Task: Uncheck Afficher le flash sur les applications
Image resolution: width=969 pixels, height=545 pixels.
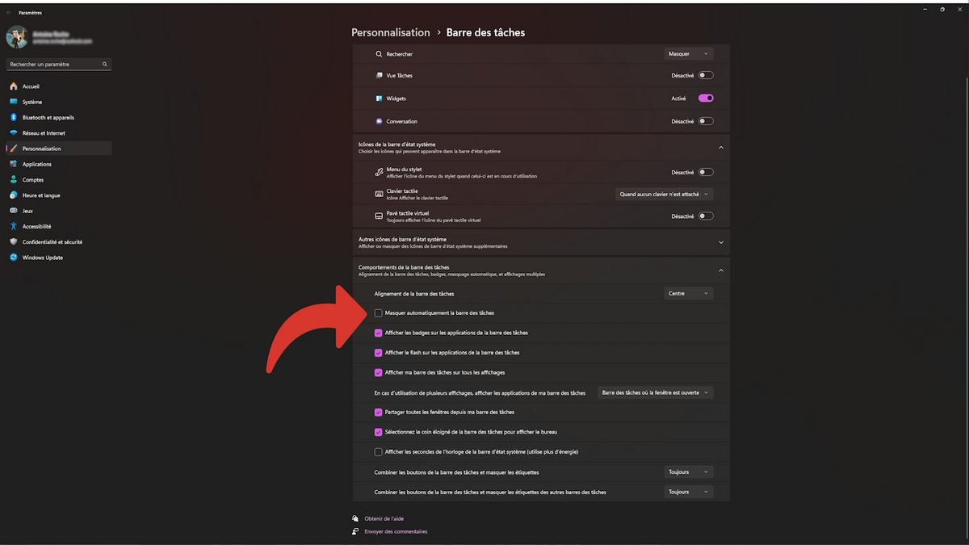Action: (379, 353)
